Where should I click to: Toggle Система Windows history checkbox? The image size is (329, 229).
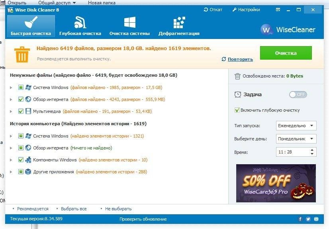click(x=21, y=136)
